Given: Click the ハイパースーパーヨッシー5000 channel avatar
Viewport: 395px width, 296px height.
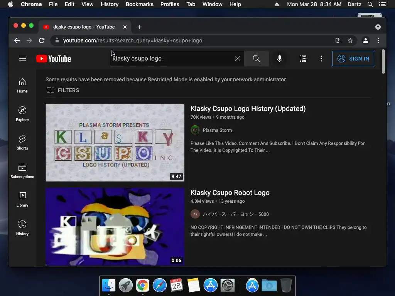Looking at the screenshot, I should point(195,214).
